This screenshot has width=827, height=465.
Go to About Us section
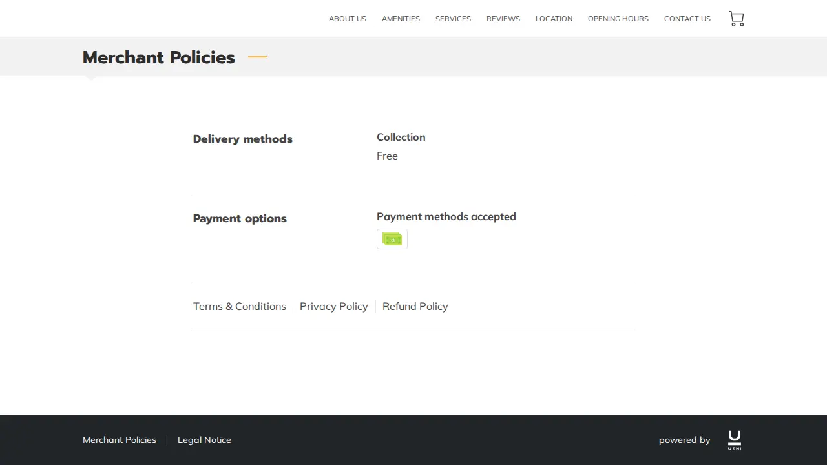348,19
